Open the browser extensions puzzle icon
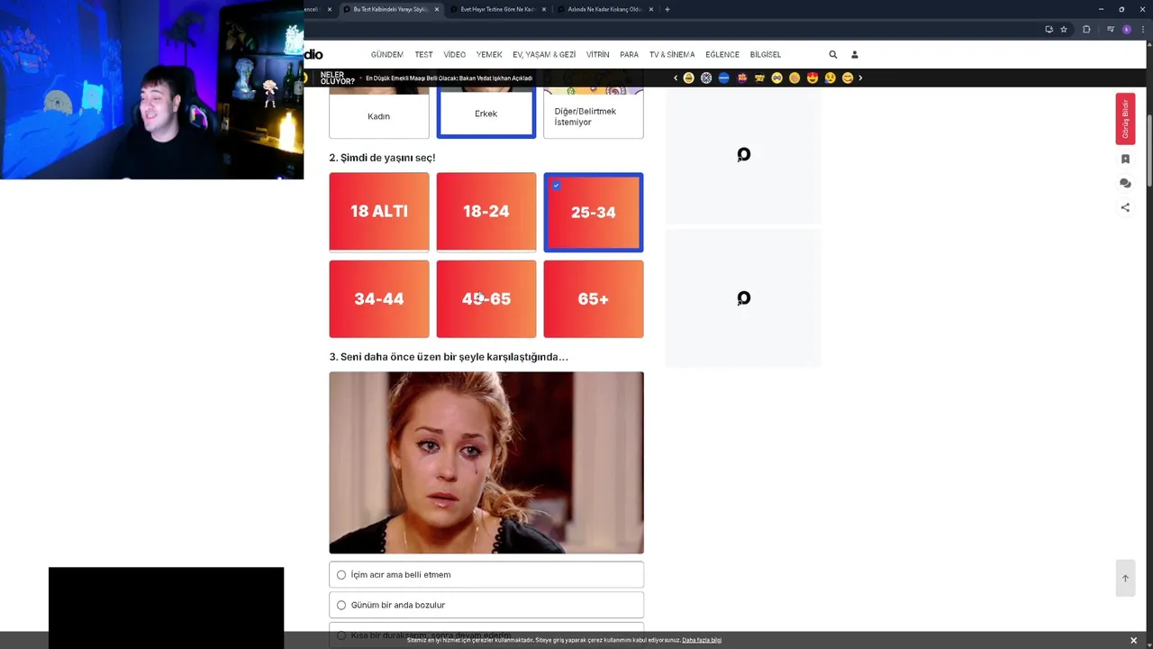The image size is (1153, 649). point(1086,29)
